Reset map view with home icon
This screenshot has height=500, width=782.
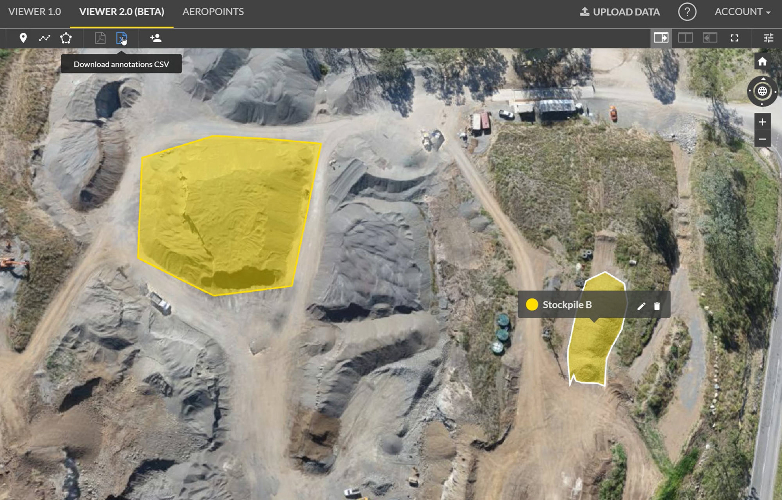(x=762, y=61)
